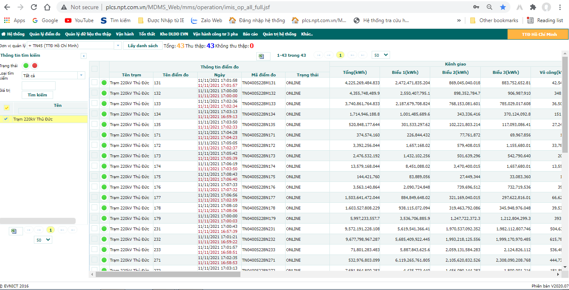Toggle the select-all checkbox in the main table header

[94, 69]
